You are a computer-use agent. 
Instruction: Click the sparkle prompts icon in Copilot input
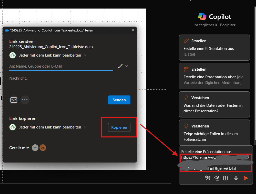point(217,178)
